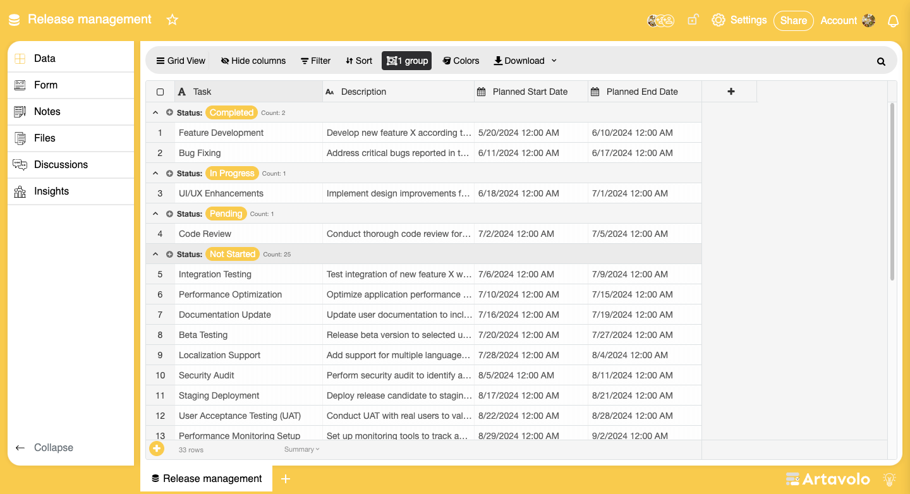Click the Artavolo logo
This screenshot has height=494, width=910.
point(828,479)
